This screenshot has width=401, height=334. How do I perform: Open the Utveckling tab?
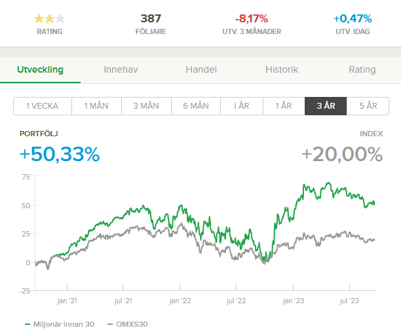[40, 69]
